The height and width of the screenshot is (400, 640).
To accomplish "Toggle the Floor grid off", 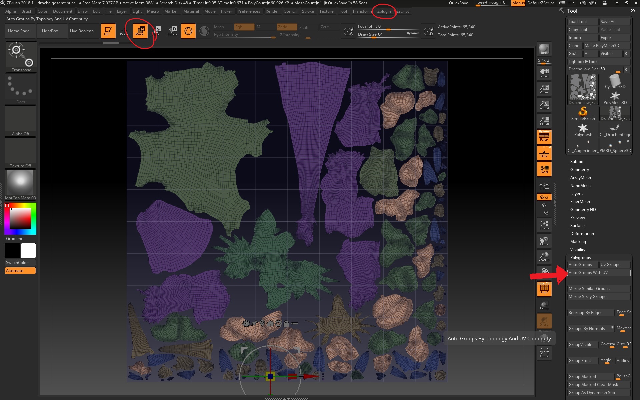I will coord(544,153).
